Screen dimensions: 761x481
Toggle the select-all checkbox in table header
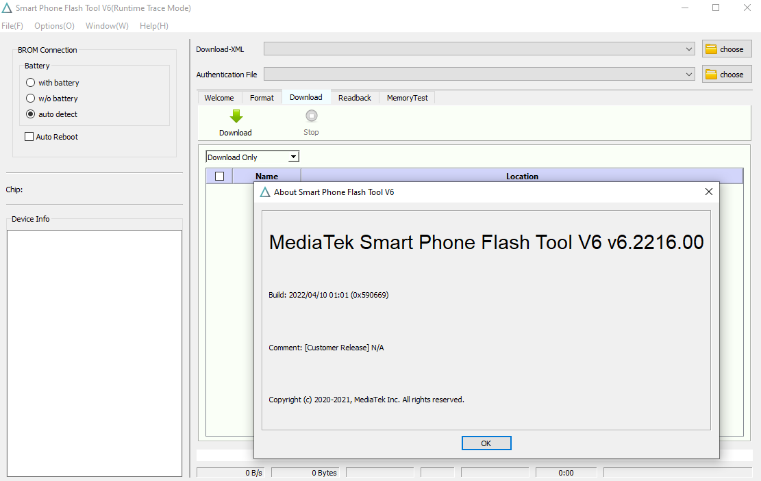219,176
